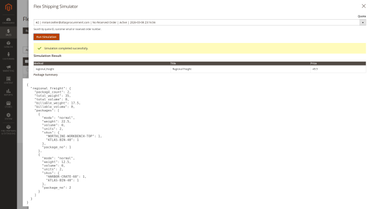371x209 pixels.
Task: Select the regional_freight method cell
Action: click(x=102, y=69)
